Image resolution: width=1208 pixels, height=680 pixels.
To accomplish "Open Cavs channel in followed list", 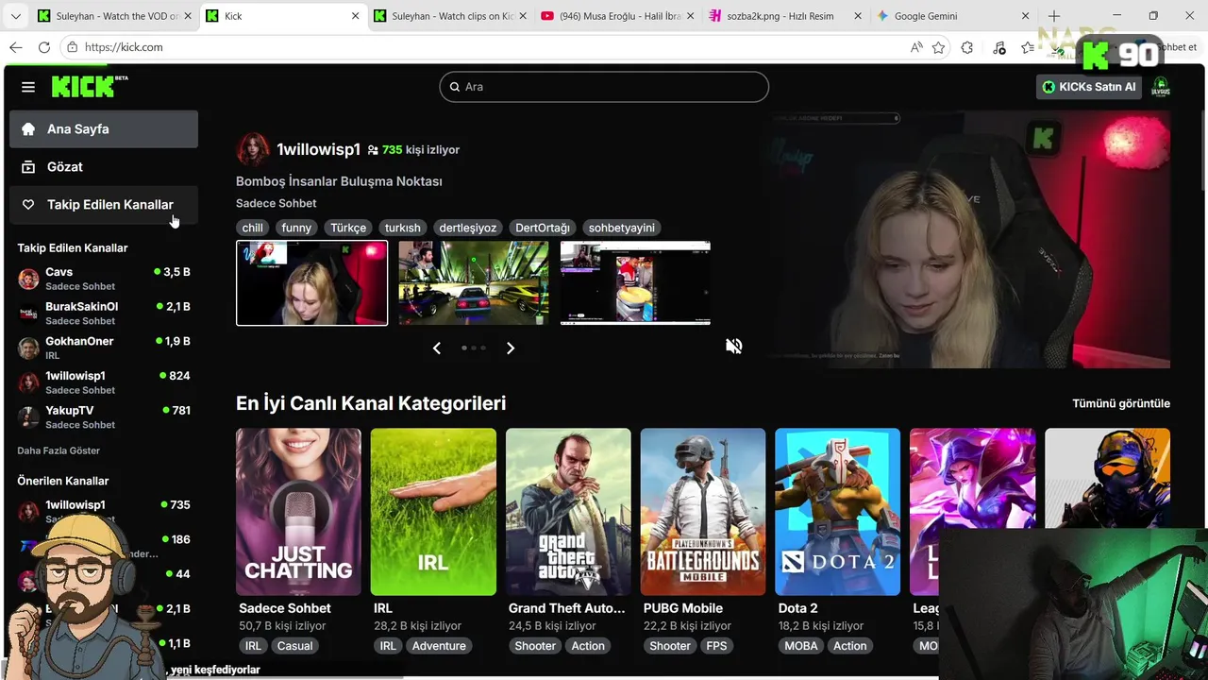I will pyautogui.click(x=104, y=279).
